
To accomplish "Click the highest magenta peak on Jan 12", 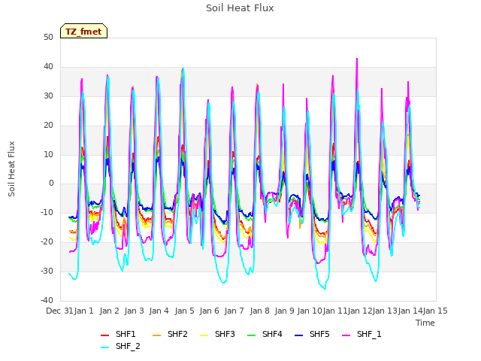I will tap(357, 59).
